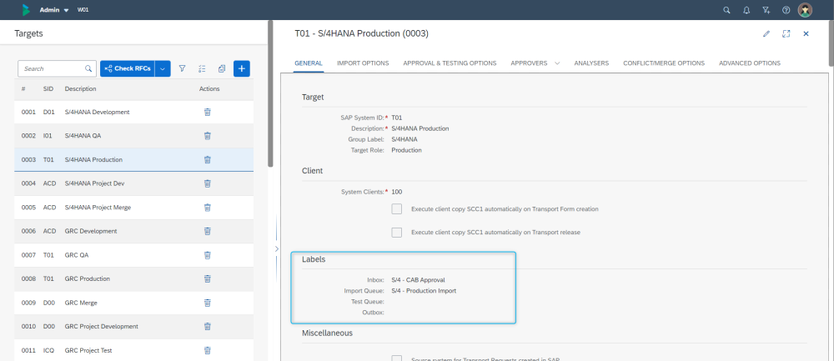
Task: Collapse the Targets list pane arrow
Action: click(x=276, y=248)
